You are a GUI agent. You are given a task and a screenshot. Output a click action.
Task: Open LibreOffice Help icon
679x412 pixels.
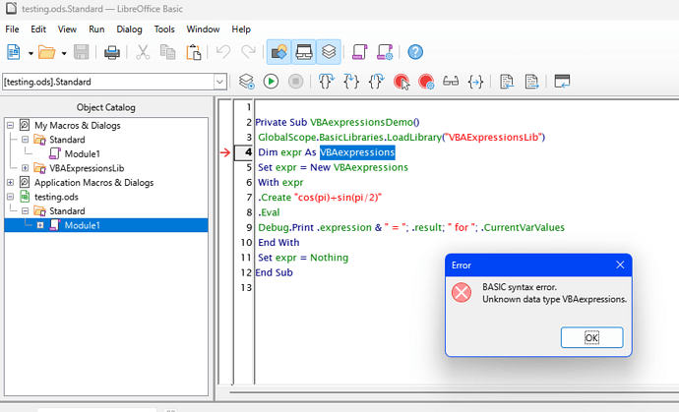point(415,52)
